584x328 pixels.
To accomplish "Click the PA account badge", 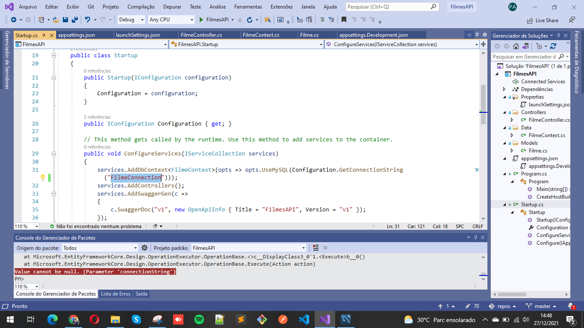I will click(513, 7).
